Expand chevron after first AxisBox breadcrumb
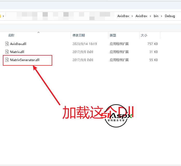 click(132, 16)
